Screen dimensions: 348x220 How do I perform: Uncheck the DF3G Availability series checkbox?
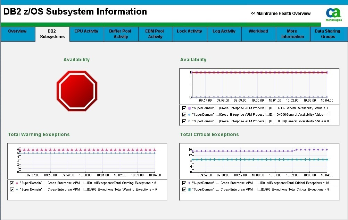click(x=184, y=121)
